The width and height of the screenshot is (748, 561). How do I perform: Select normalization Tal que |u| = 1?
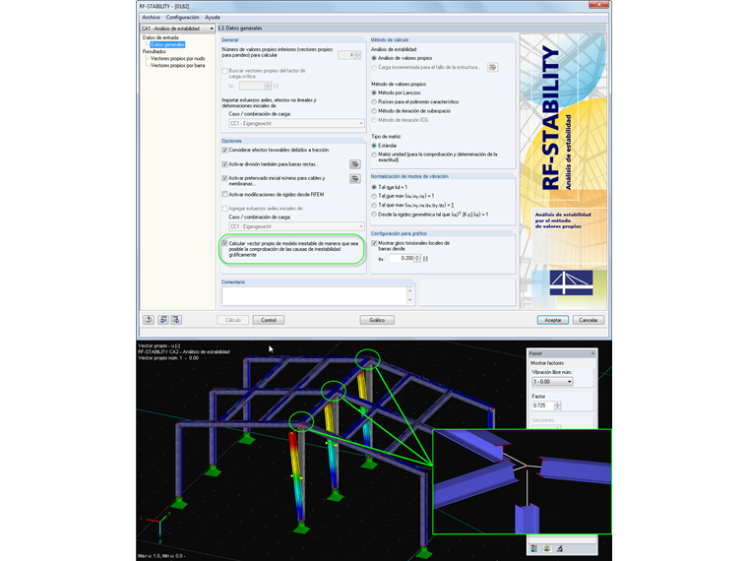point(374,187)
